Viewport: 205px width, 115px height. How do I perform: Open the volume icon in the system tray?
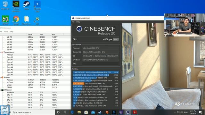[182, 112]
